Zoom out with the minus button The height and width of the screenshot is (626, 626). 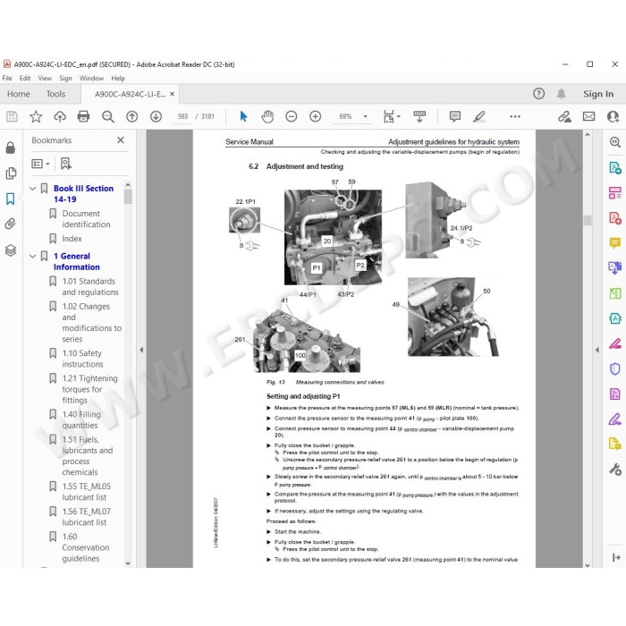pos(292,116)
